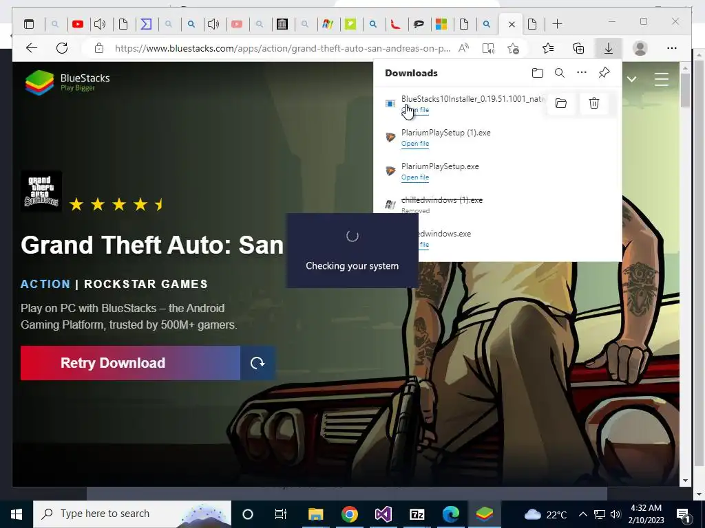Open the Windows Start menu

point(17,514)
